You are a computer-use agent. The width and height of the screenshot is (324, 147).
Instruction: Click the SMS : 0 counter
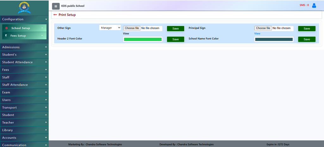(x=304, y=5)
